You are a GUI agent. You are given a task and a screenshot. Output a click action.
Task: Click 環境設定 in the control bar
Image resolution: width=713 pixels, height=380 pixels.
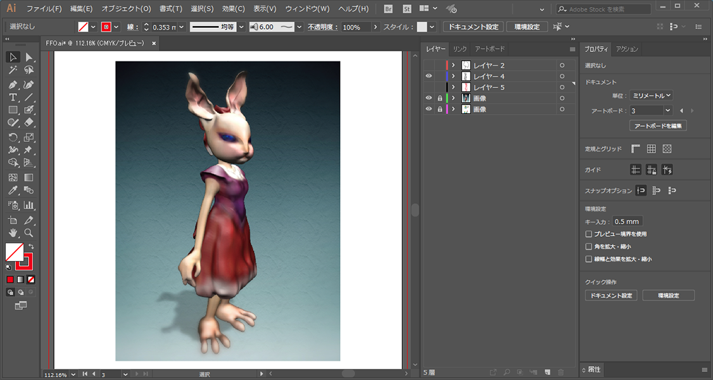coord(527,27)
